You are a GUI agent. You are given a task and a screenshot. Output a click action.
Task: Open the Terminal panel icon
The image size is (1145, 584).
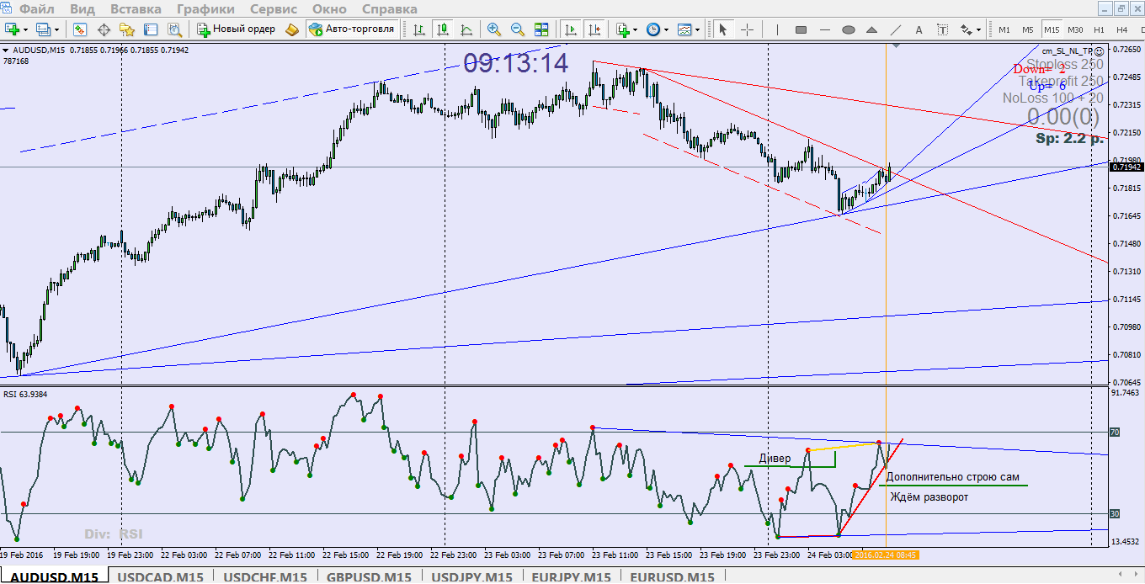coord(151,29)
